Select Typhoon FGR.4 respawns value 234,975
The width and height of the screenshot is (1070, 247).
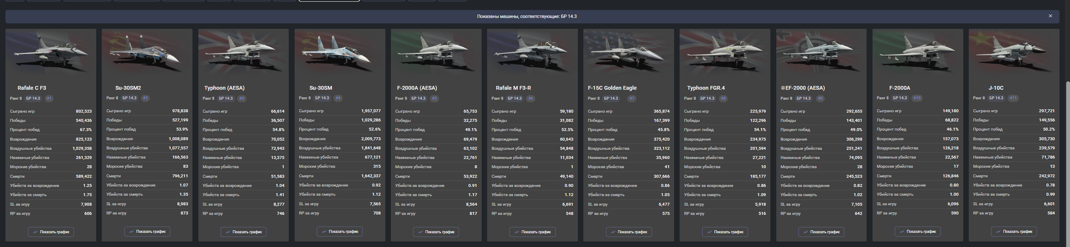pos(758,139)
